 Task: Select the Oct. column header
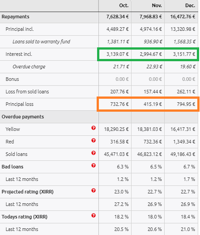tap(124, 5)
